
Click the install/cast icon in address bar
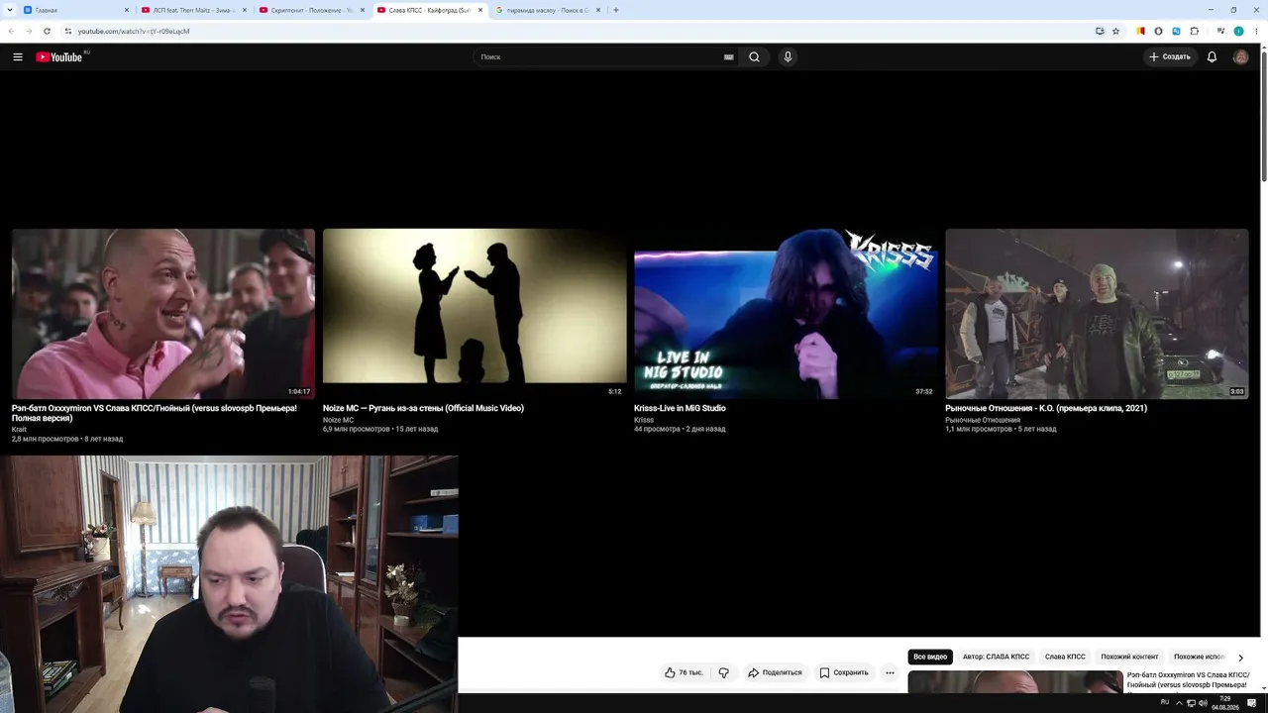pyautogui.click(x=1100, y=31)
